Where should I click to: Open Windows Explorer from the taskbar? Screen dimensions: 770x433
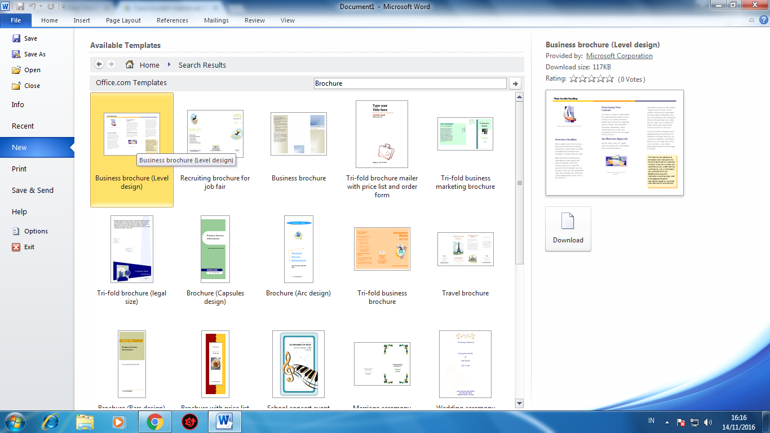pyautogui.click(x=85, y=421)
